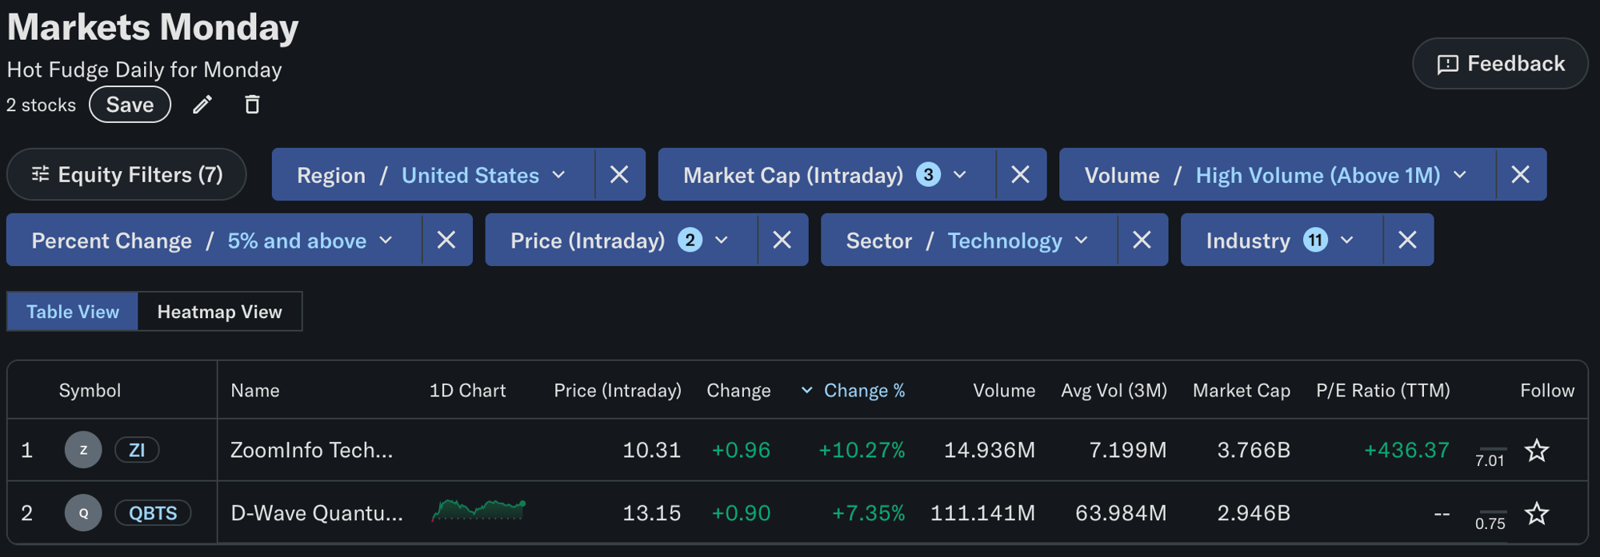The height and width of the screenshot is (557, 1600).
Task: Click the ZoomInfo 7.01 range indicator
Action: (1491, 456)
